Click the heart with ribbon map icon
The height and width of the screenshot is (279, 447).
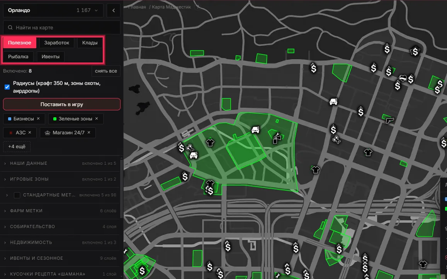[x=403, y=78]
